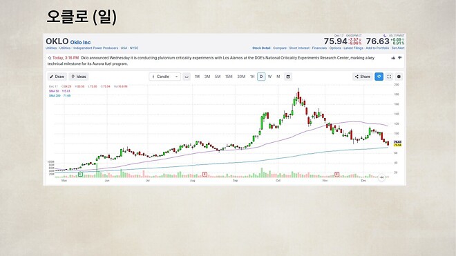Click the August earnings E marker
The width and height of the screenshot is (456, 256).
tap(205, 175)
